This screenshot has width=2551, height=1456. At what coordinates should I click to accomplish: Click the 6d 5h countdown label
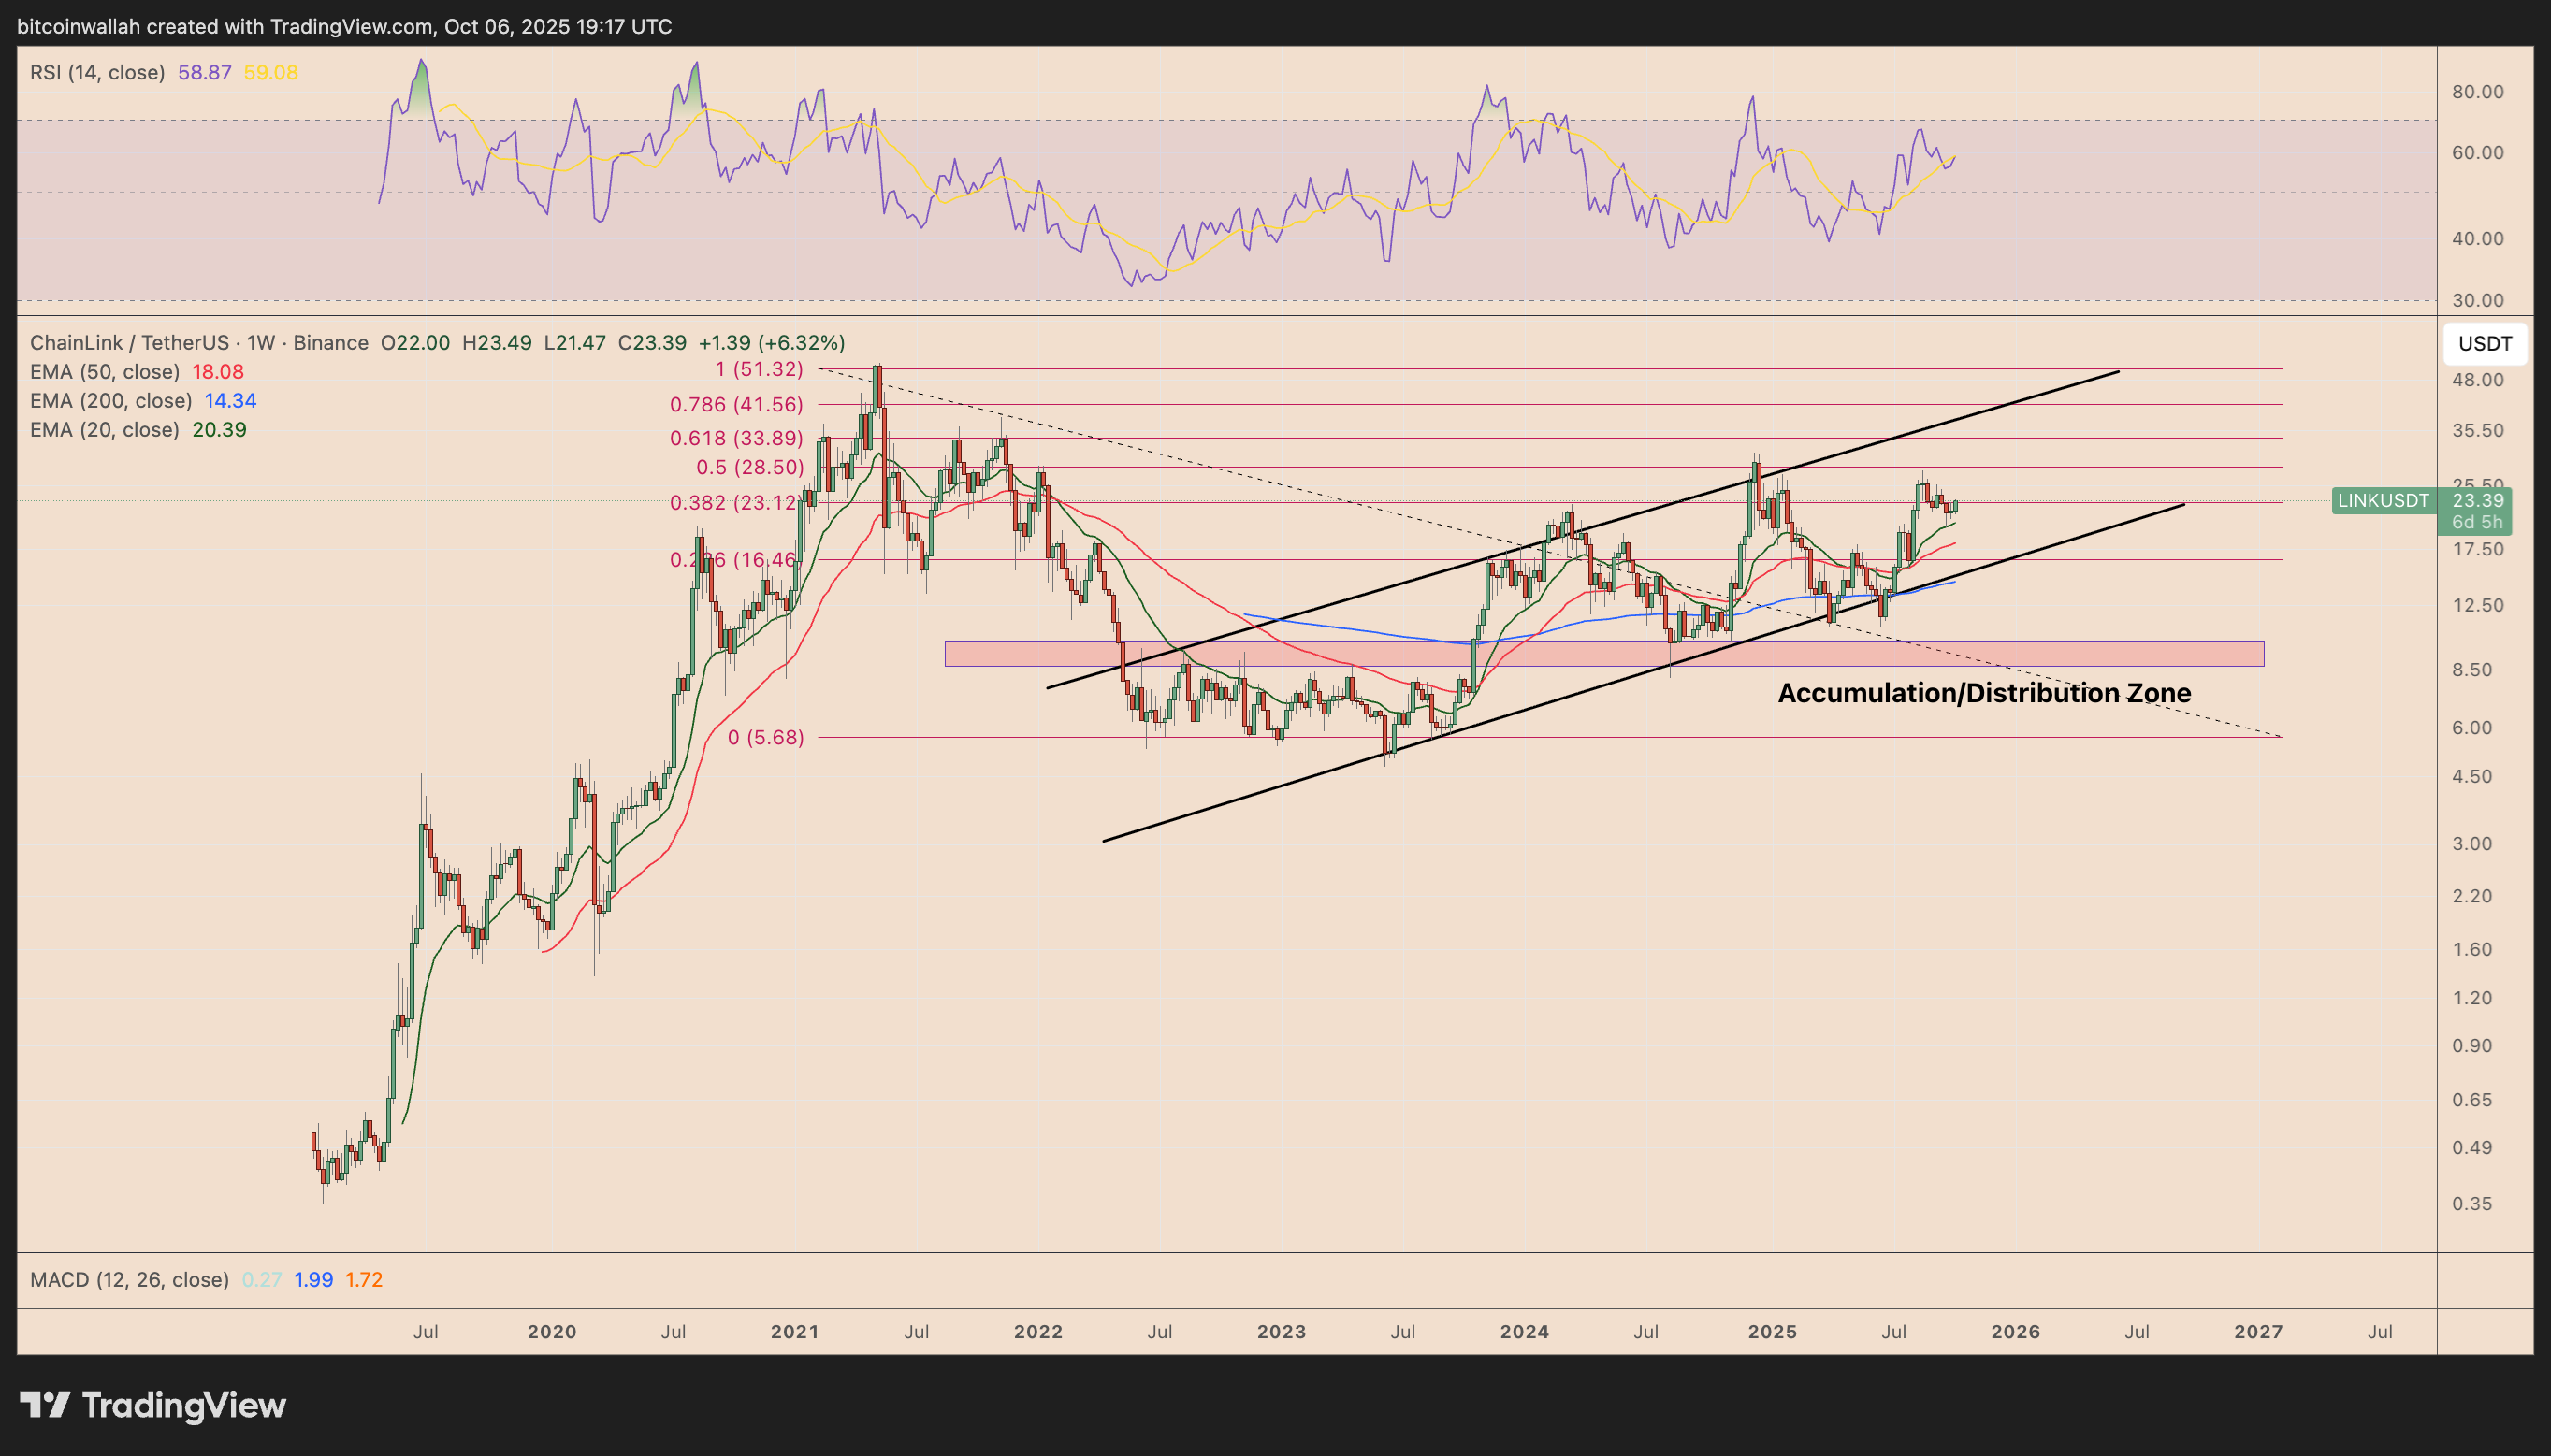pos(2476,522)
